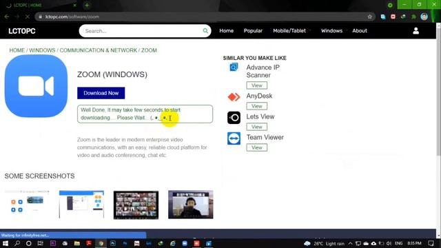The height and width of the screenshot is (248, 441).
Task: Open Cortana circle on taskbar
Action: click(29, 243)
